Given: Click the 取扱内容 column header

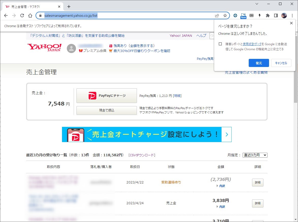Looking at the screenshot, I should tap(53, 167).
